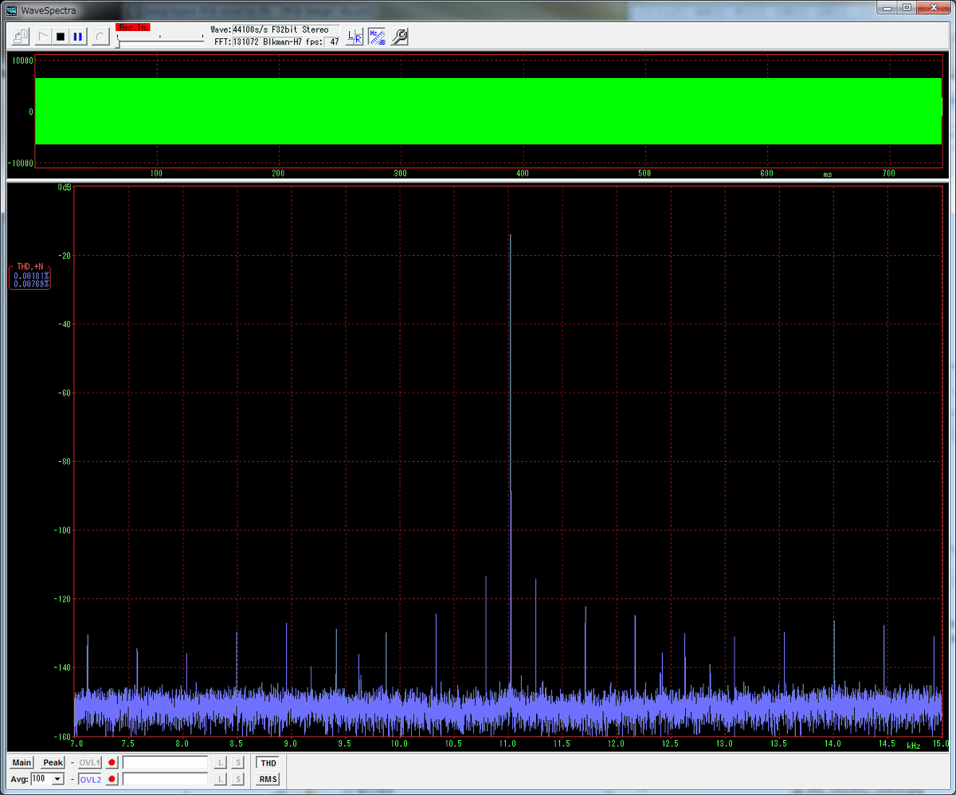
Task: Click the S button in the OVL2 row
Action: pyautogui.click(x=238, y=779)
